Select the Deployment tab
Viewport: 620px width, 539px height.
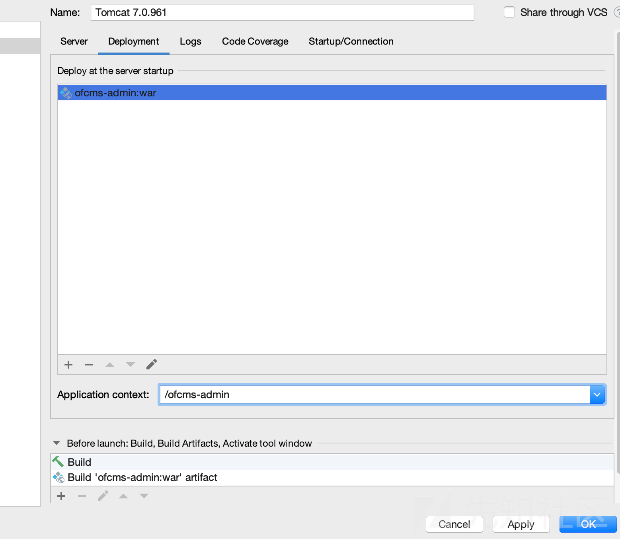[x=133, y=41]
